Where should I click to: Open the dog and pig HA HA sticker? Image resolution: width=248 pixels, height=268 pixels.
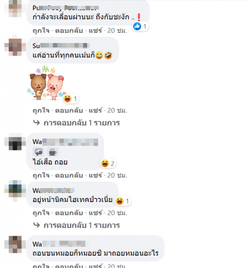click(46, 83)
